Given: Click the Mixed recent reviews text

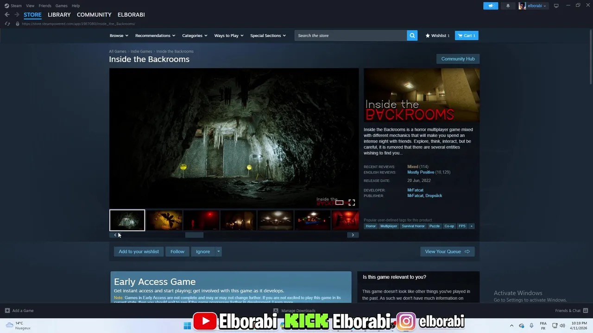Looking at the screenshot, I should tap(412, 166).
